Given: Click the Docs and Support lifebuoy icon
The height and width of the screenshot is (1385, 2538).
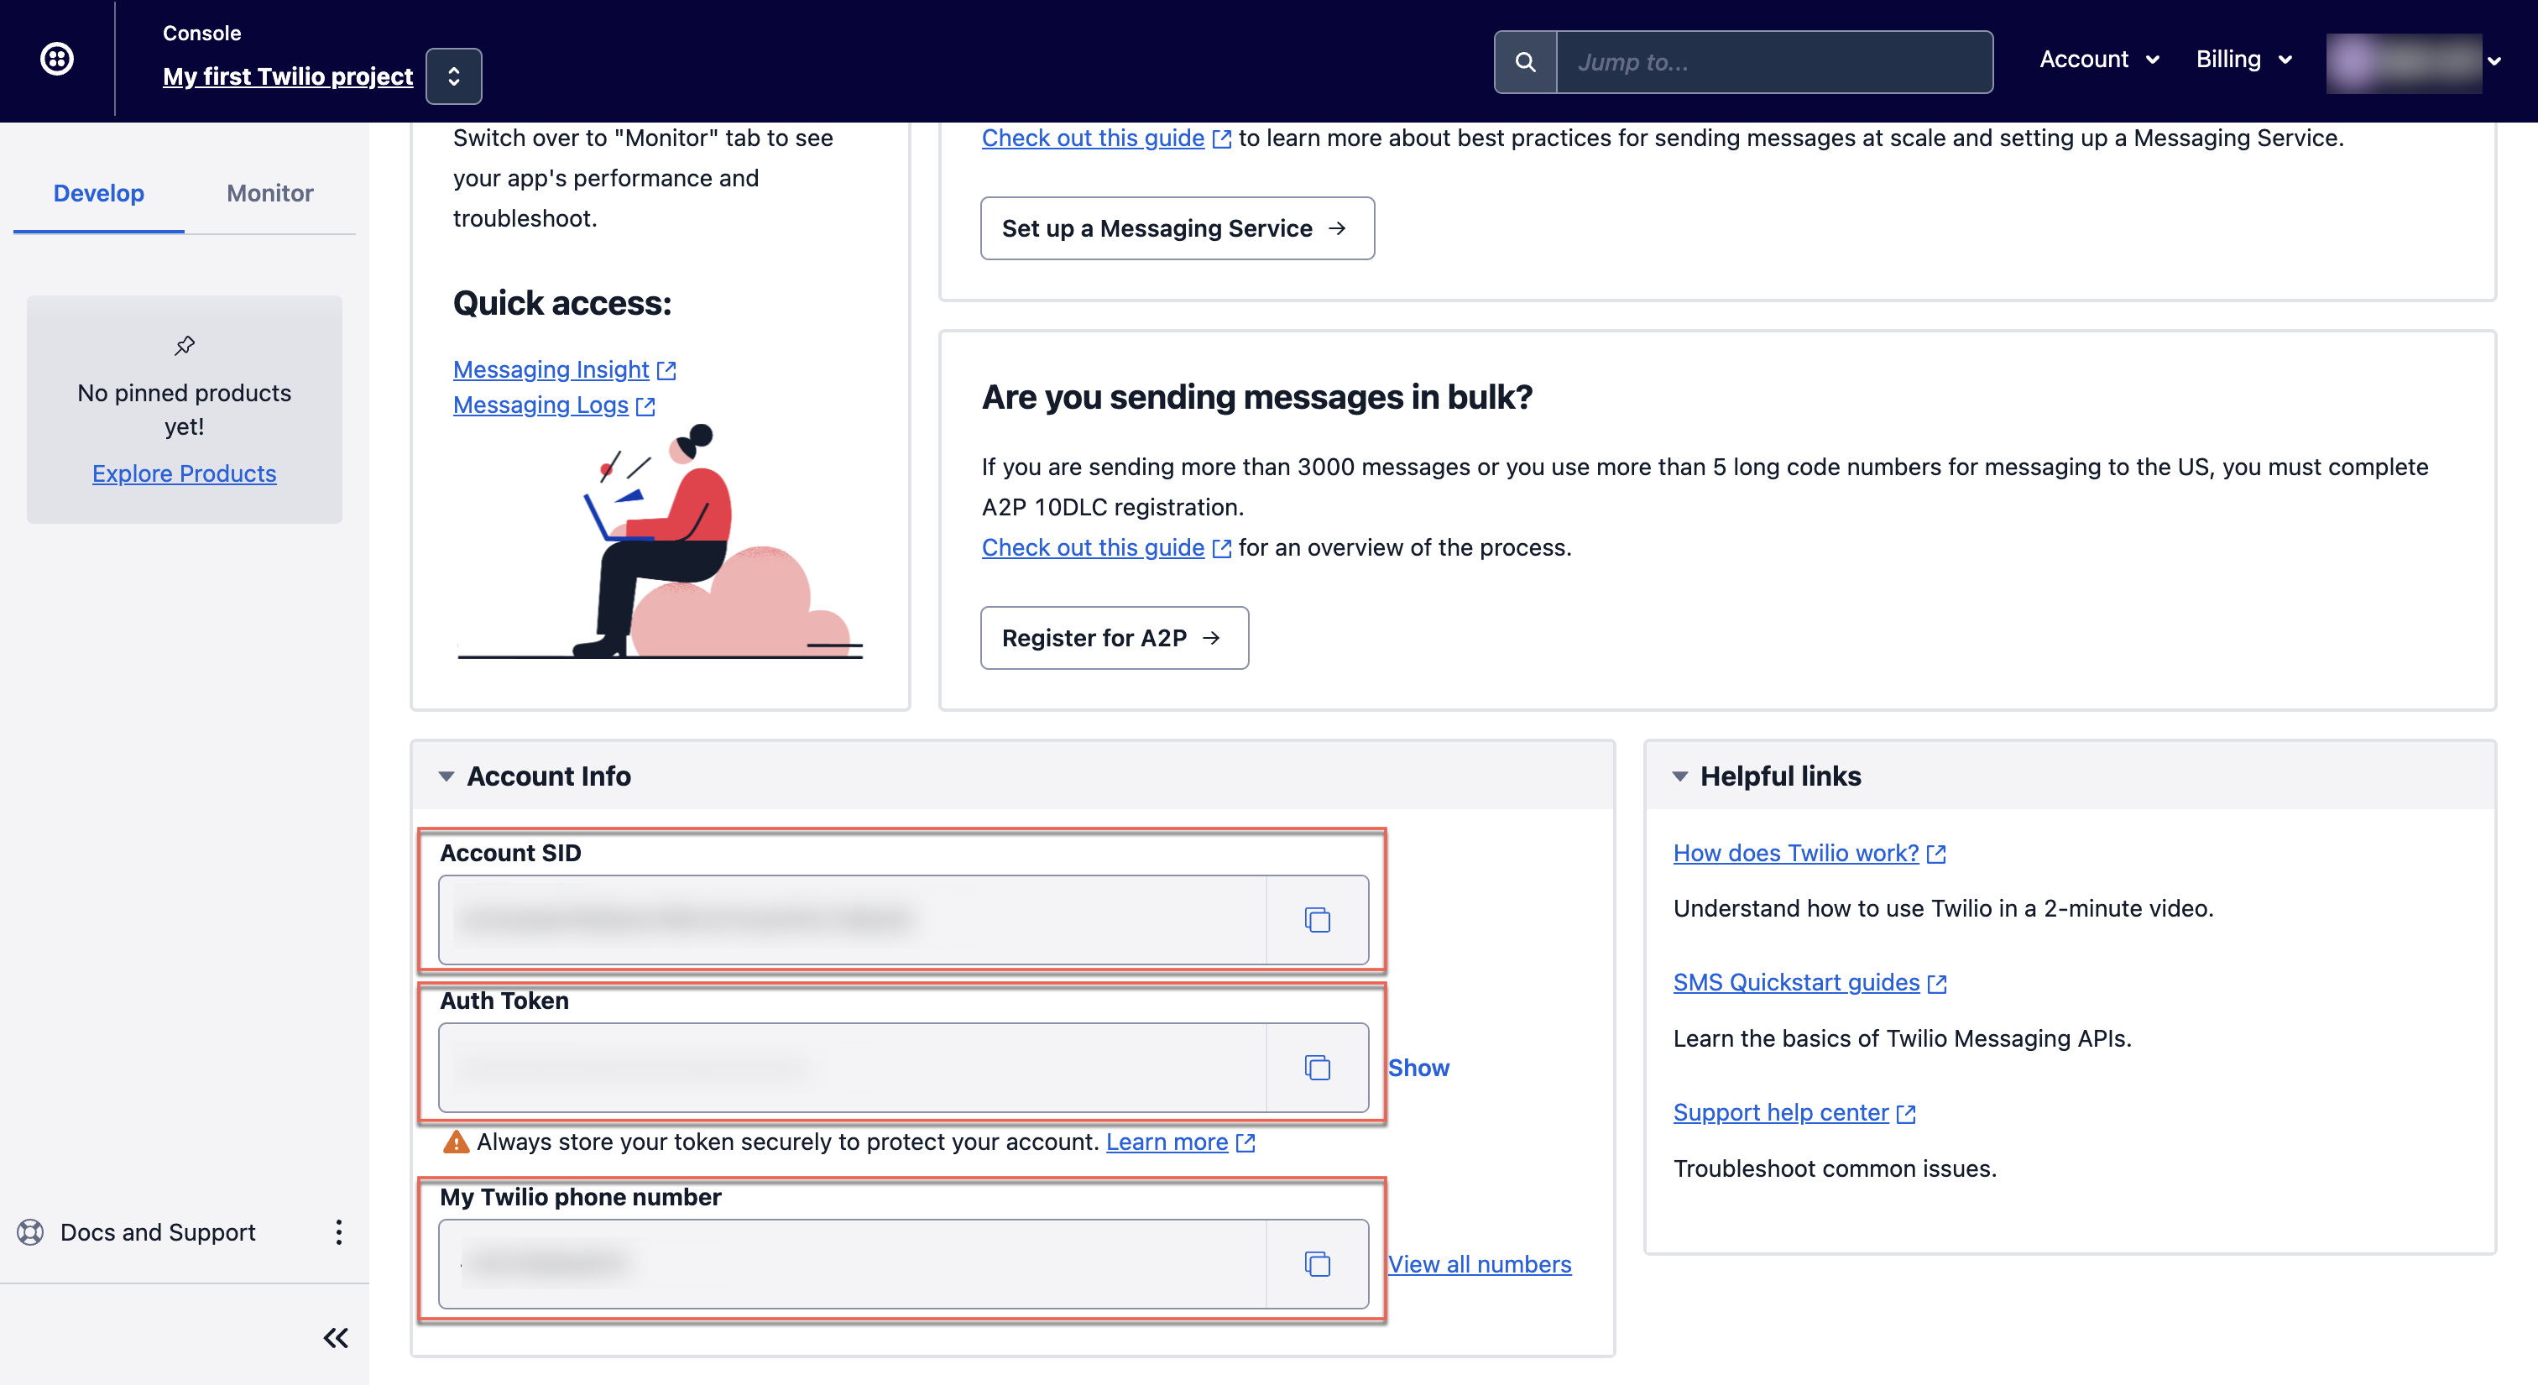Looking at the screenshot, I should 30,1232.
